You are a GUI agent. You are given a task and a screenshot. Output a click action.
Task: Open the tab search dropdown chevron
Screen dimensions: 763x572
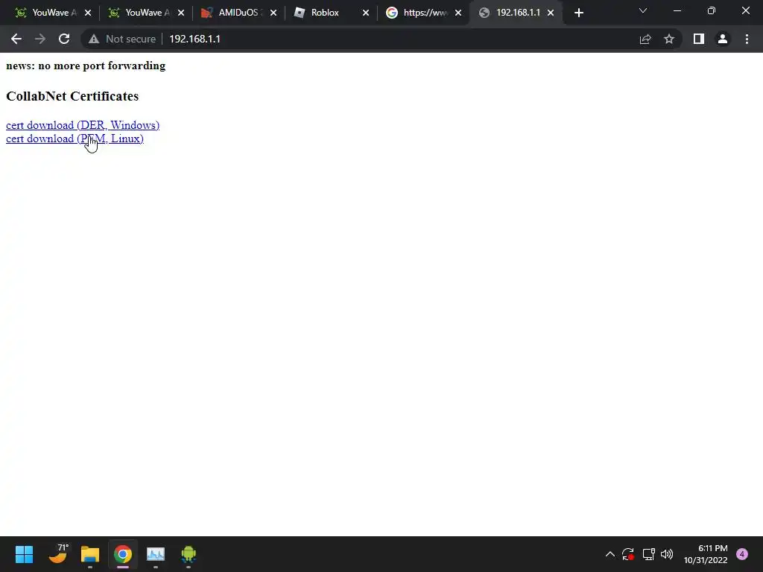click(x=643, y=10)
